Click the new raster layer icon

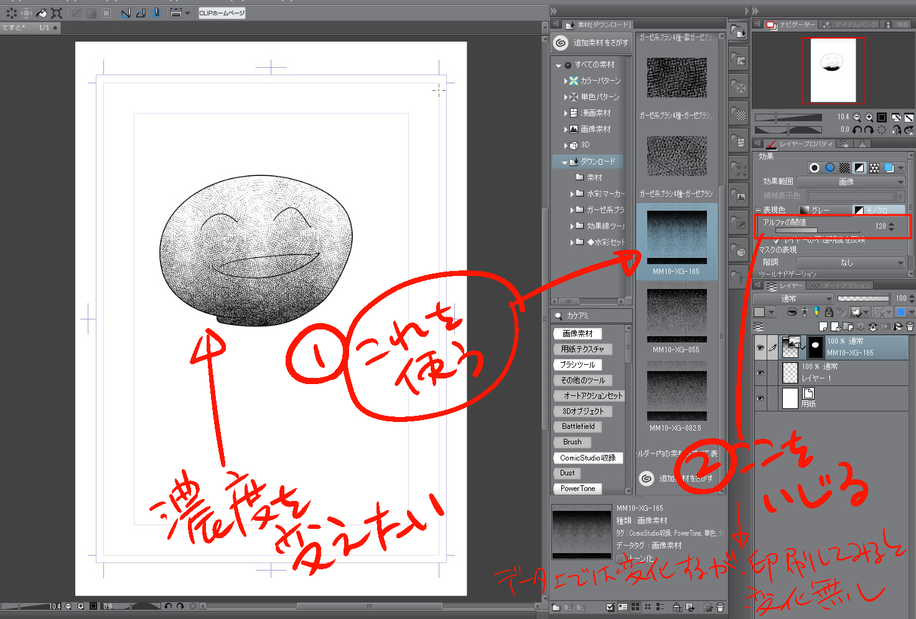pos(824,326)
